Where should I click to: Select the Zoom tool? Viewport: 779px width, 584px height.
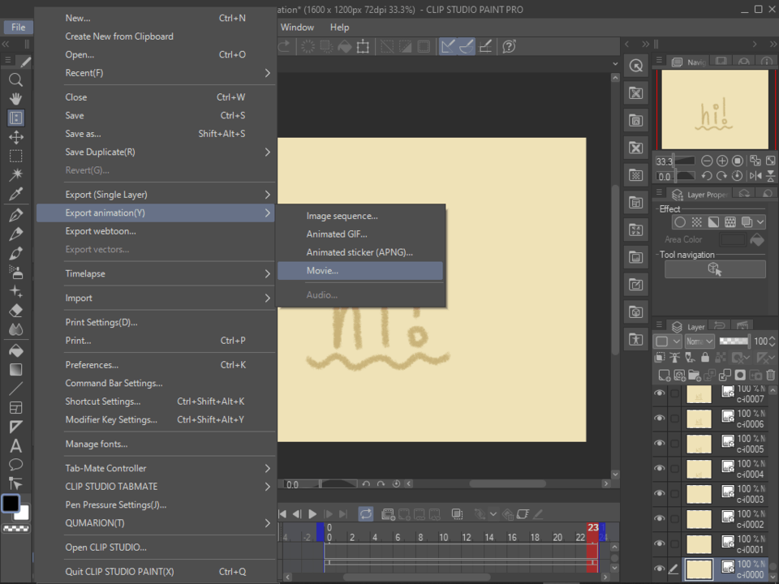point(15,79)
